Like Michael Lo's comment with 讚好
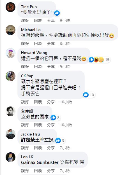Screen dimensions: 129x175 25,44
